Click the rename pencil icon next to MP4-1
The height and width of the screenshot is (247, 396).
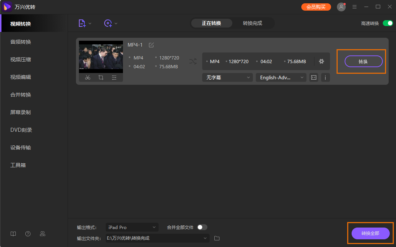[151, 45]
